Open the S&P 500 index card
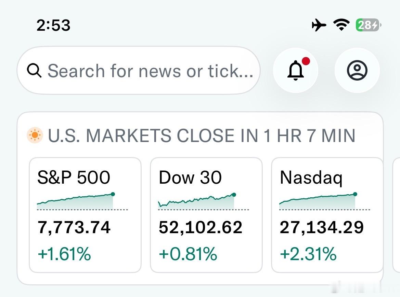The width and height of the screenshot is (400, 297). 85,215
